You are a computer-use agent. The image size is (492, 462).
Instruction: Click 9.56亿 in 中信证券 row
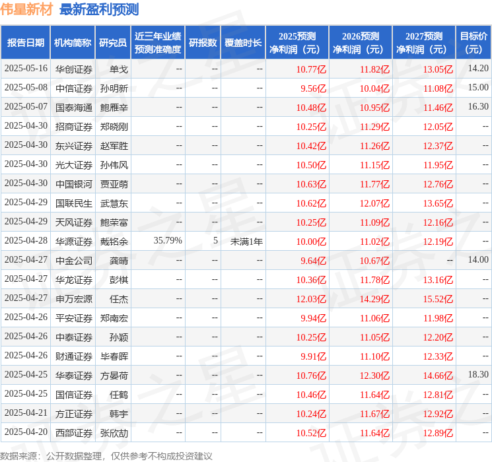point(314,88)
